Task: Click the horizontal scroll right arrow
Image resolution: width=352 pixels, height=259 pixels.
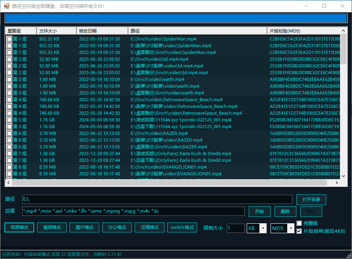Action: pyautogui.click(x=337, y=182)
